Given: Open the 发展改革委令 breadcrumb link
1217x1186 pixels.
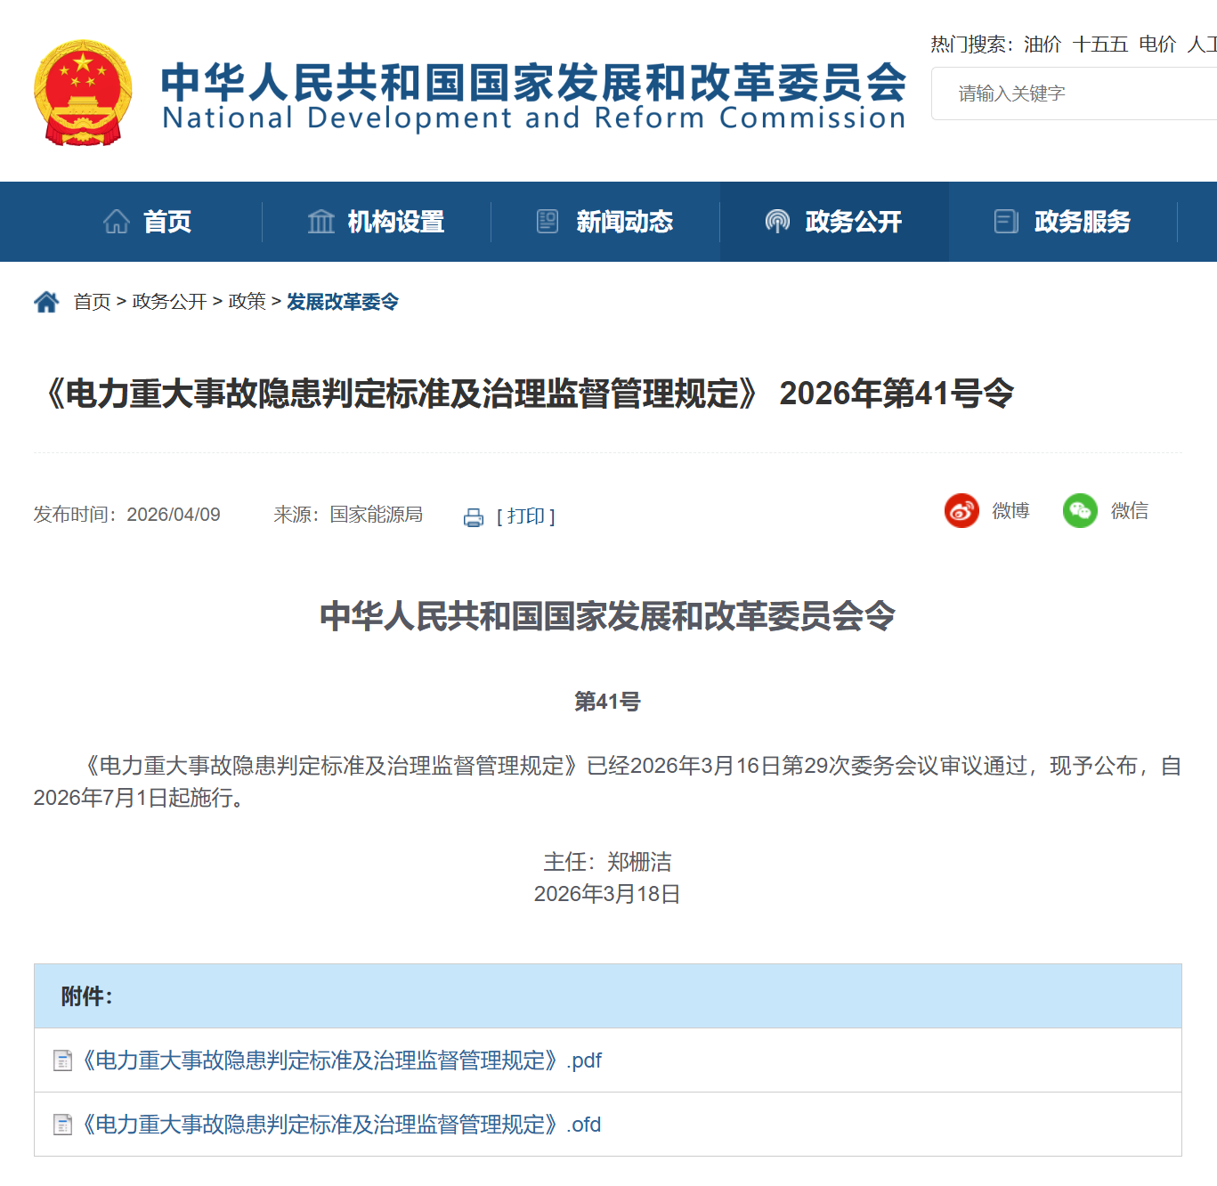Looking at the screenshot, I should 342,302.
